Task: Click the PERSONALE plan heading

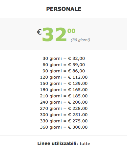Action: coord(63,9)
